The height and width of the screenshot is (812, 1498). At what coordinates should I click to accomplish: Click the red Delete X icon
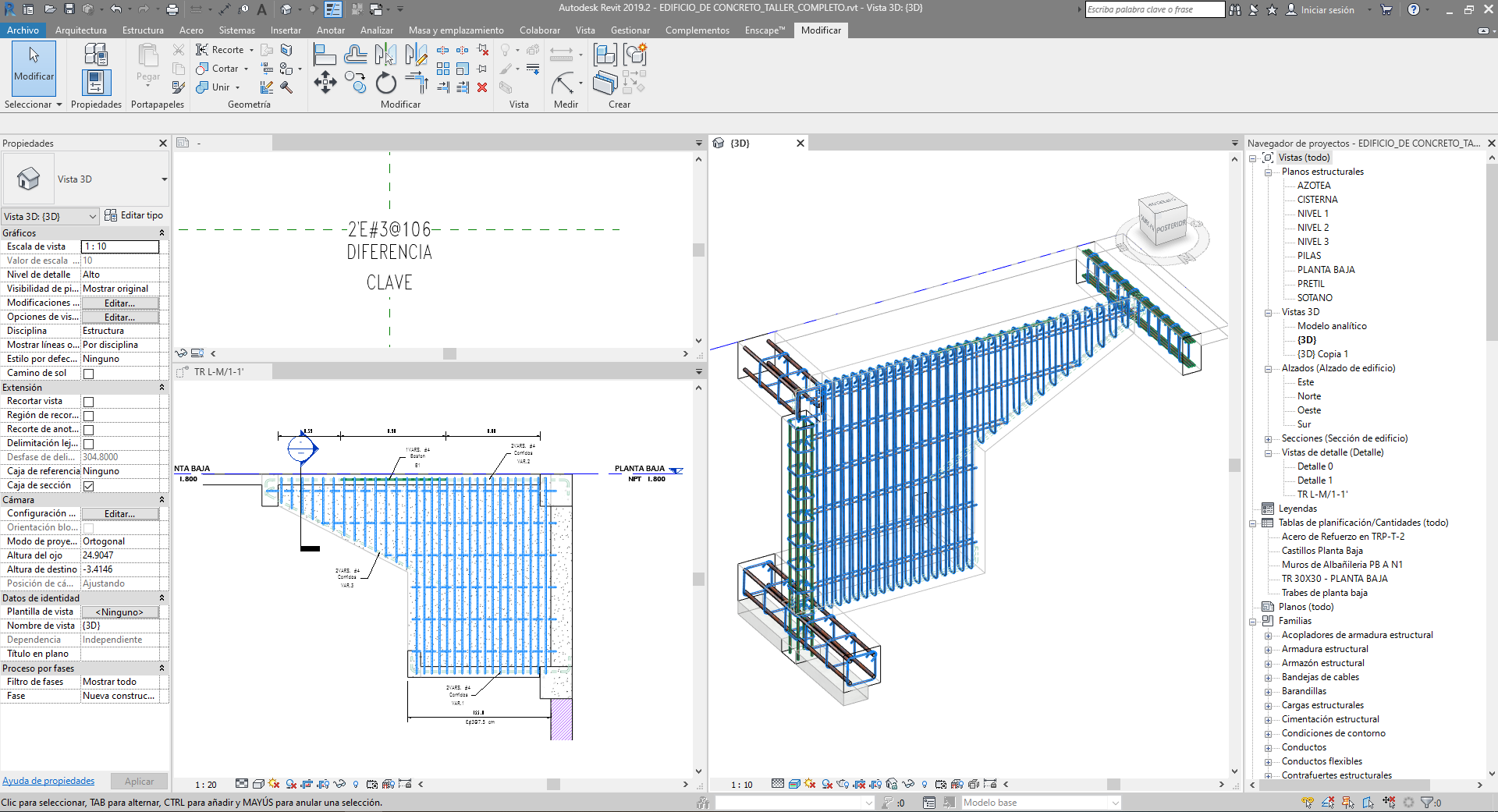[x=482, y=87]
